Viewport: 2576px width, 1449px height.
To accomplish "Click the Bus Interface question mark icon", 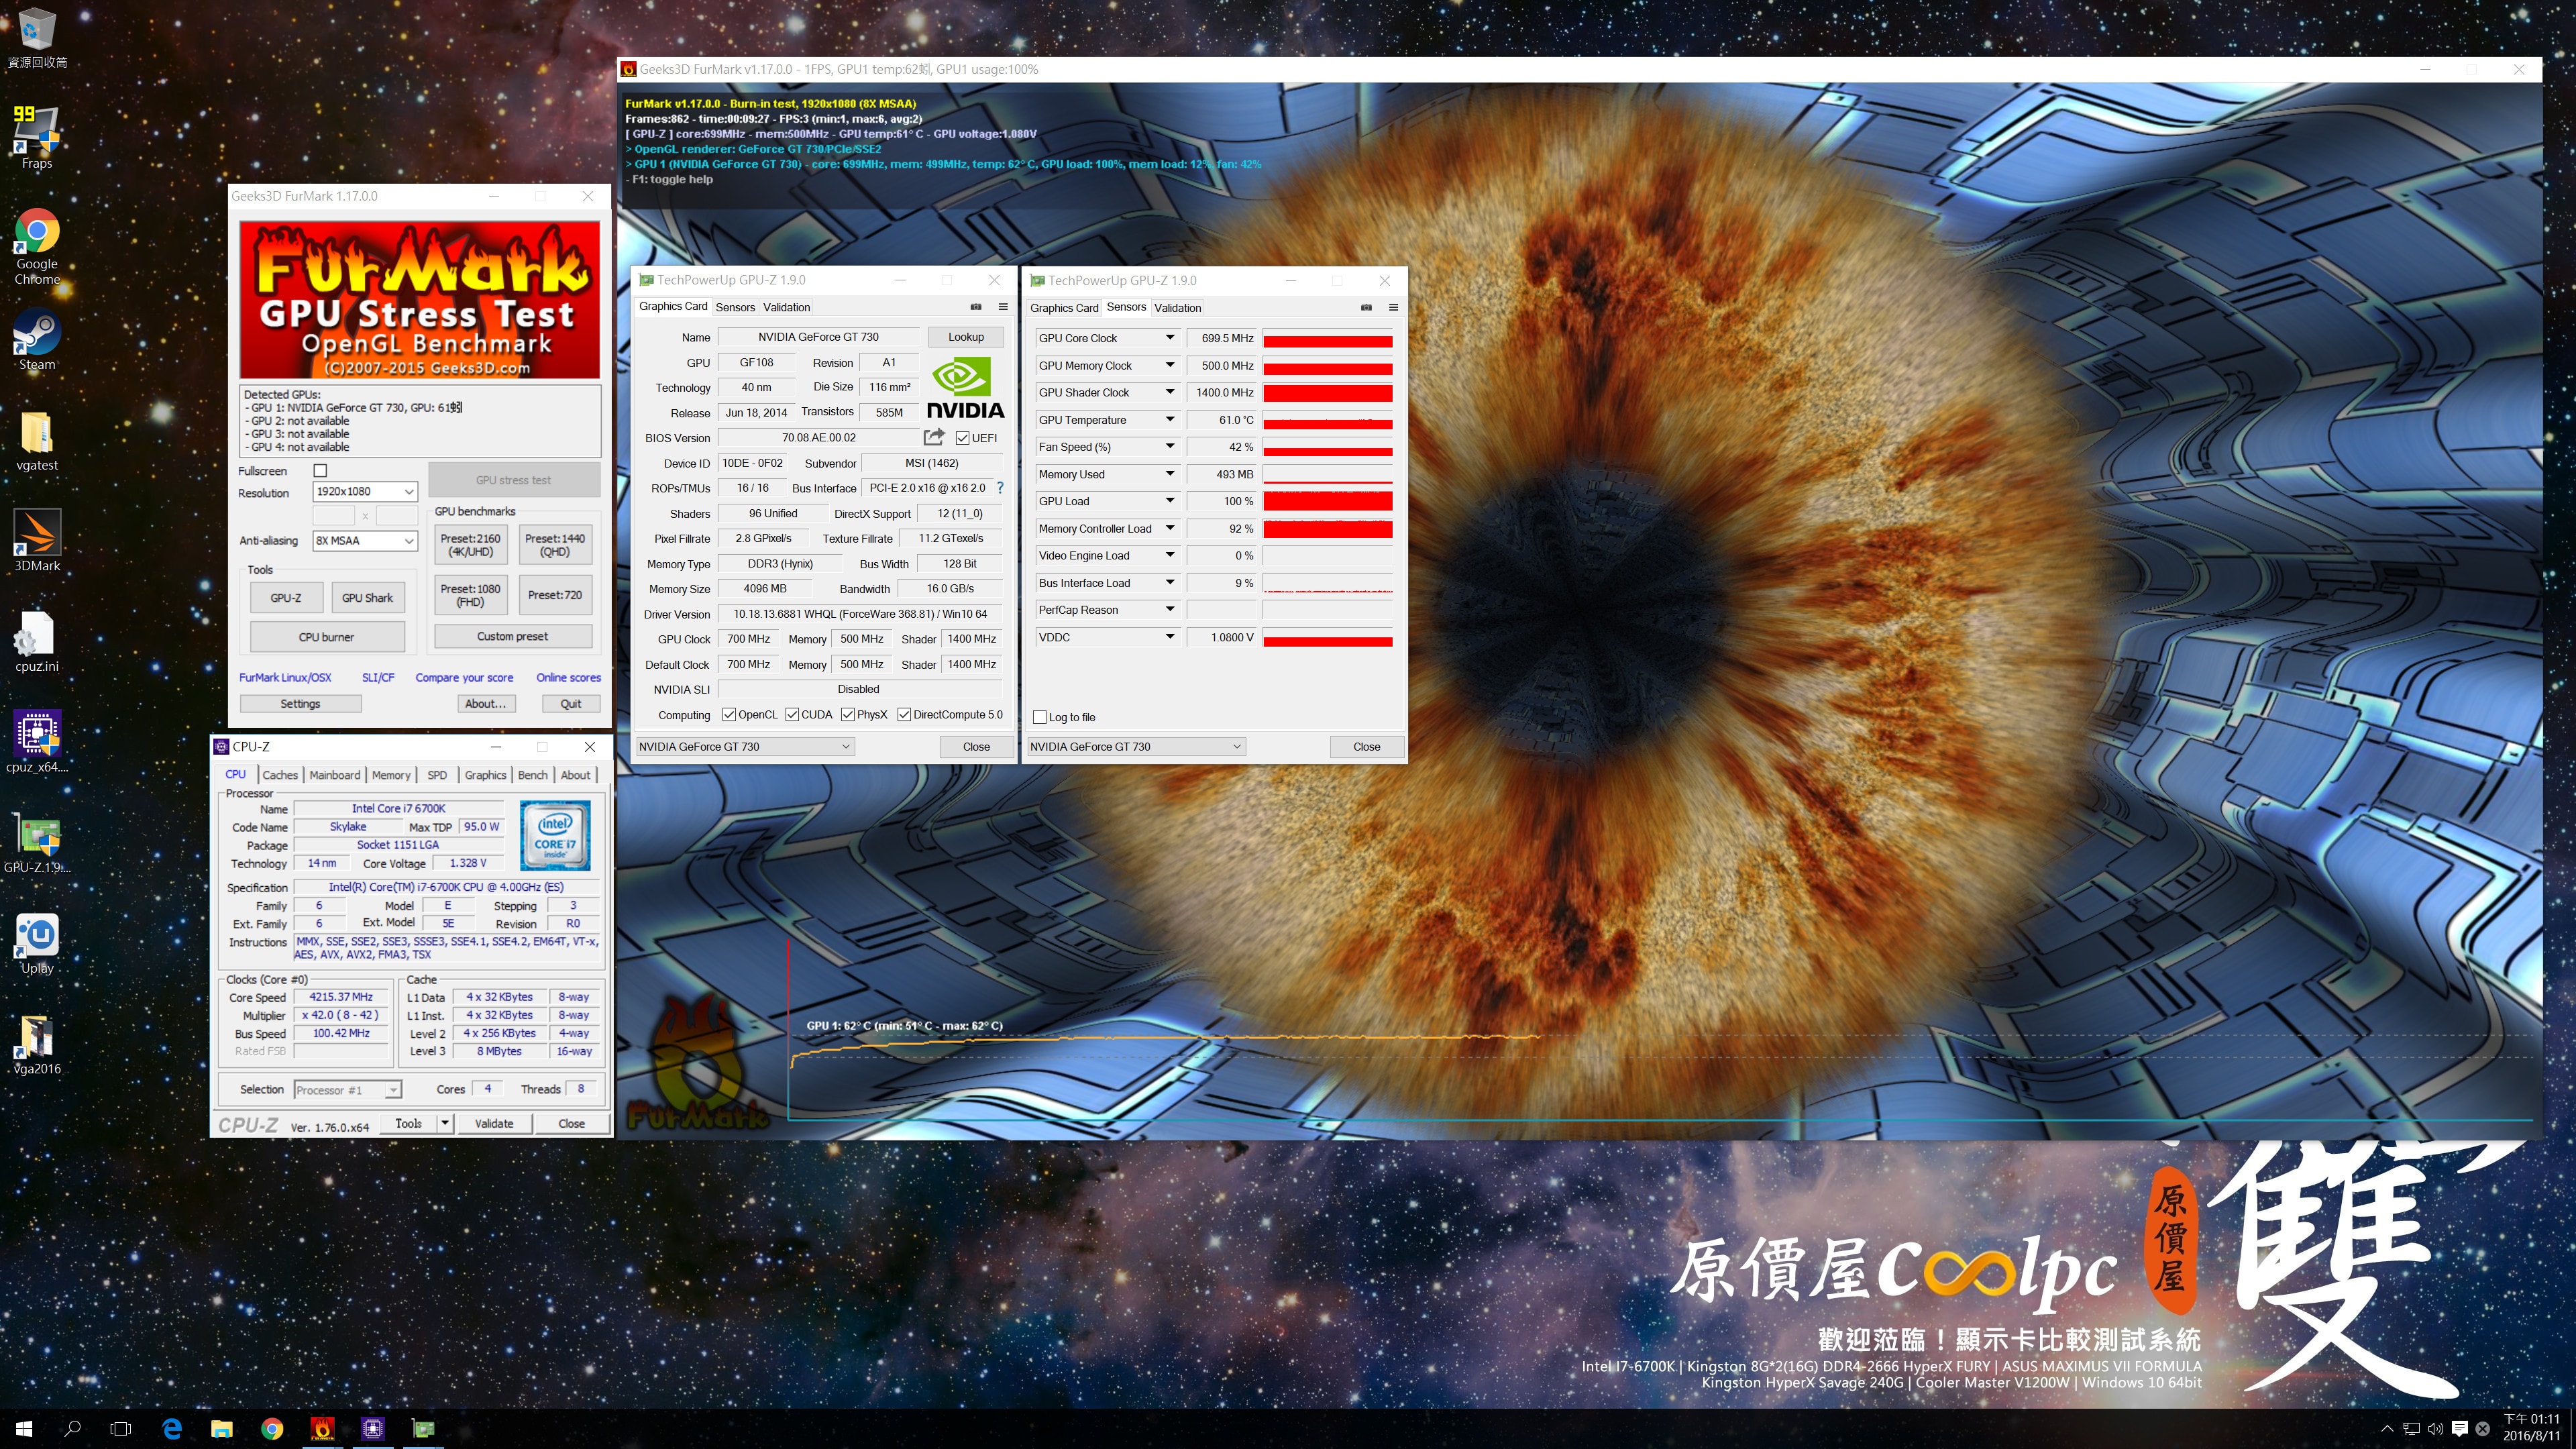I will 999,488.
